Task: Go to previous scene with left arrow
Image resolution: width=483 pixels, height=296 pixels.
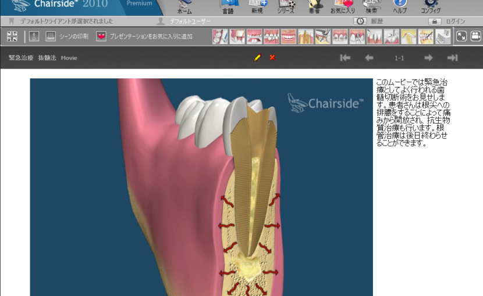Action: [369, 58]
